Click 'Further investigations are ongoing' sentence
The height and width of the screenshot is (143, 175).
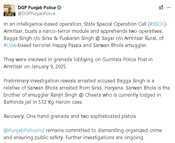(105, 137)
